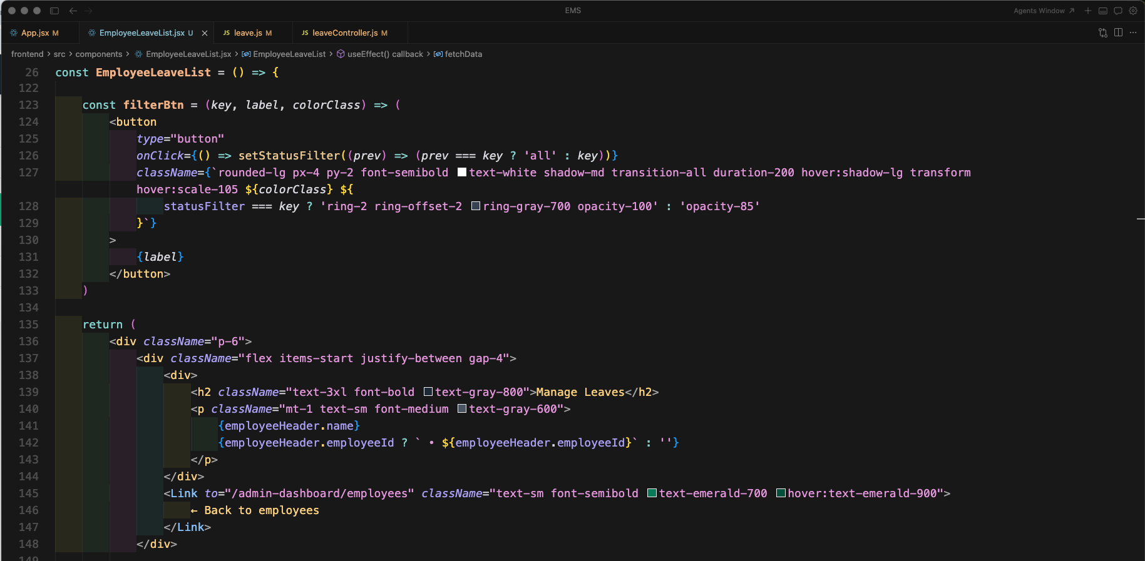Open the leaveController.js tab

[350, 33]
